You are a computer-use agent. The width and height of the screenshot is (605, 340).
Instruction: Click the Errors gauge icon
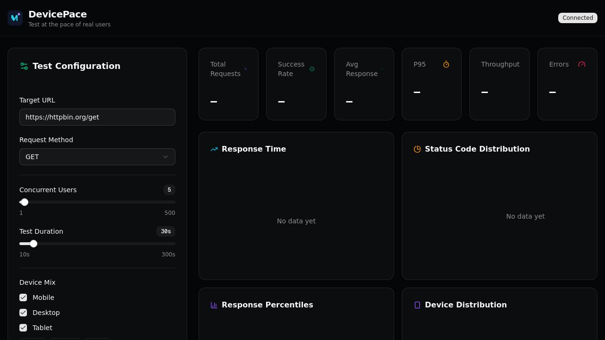coord(582,64)
